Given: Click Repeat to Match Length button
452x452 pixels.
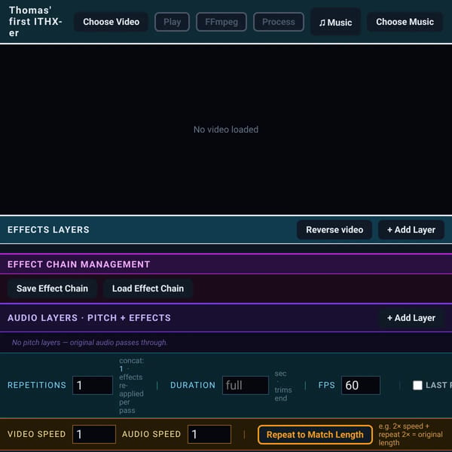Looking at the screenshot, I should pyautogui.click(x=315, y=435).
